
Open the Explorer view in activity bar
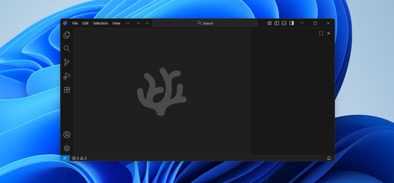pos(66,35)
